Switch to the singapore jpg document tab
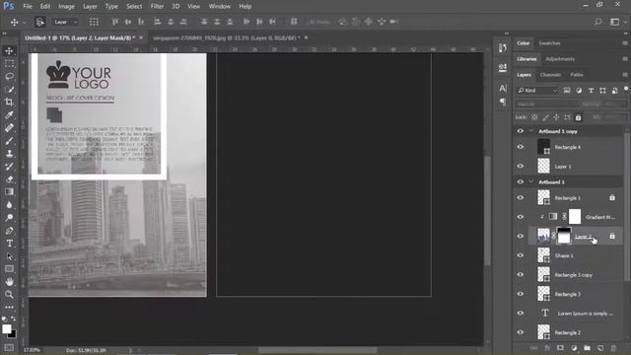 coord(226,37)
